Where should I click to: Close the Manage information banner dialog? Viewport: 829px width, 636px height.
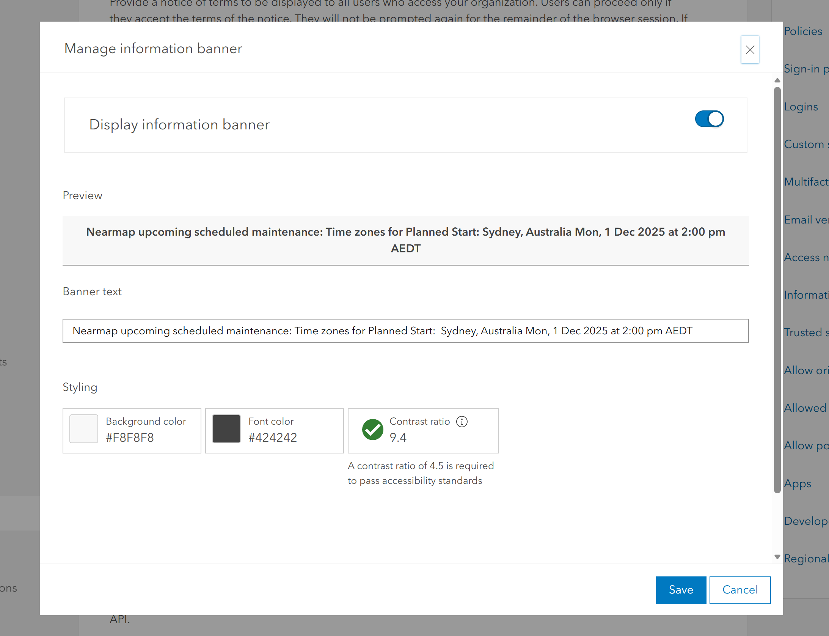pyautogui.click(x=750, y=50)
